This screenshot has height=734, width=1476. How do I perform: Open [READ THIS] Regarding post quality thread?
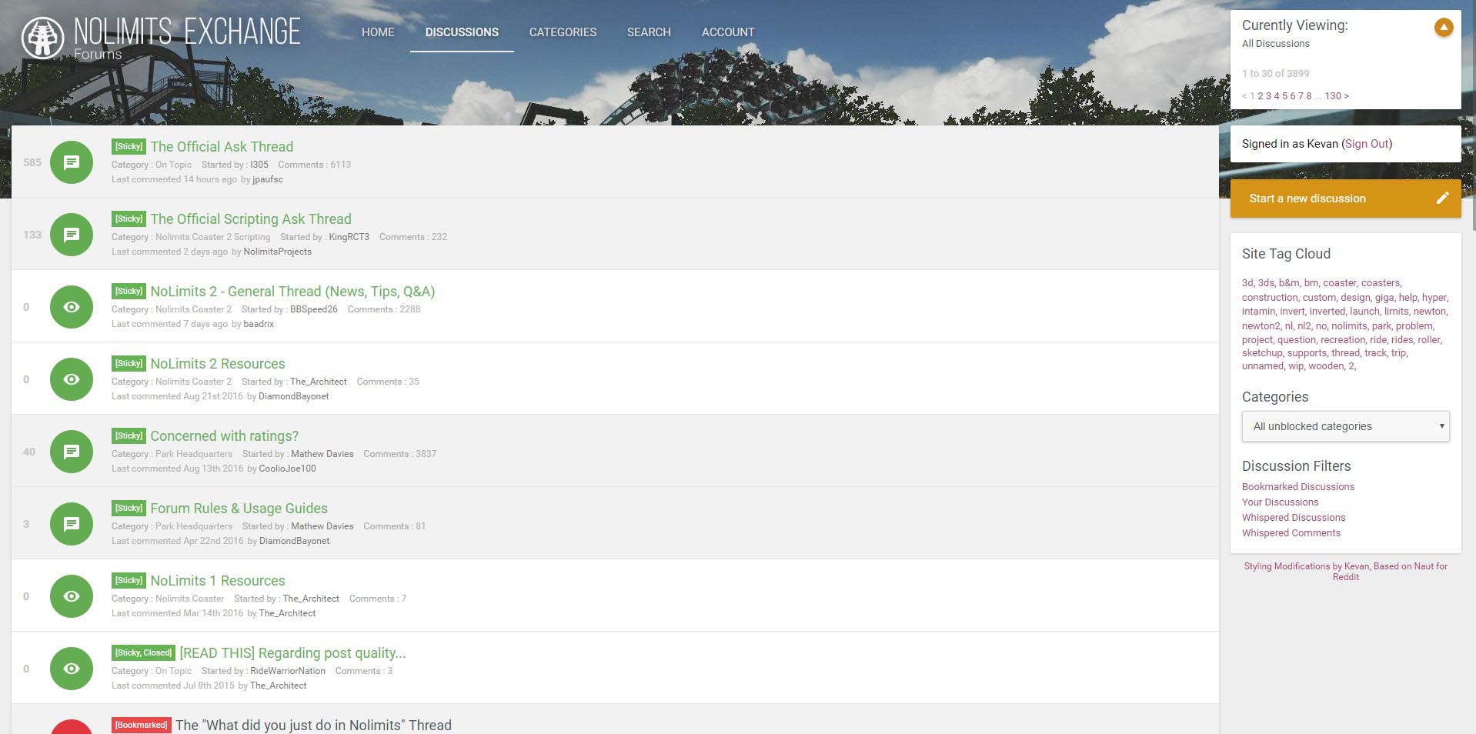point(292,652)
